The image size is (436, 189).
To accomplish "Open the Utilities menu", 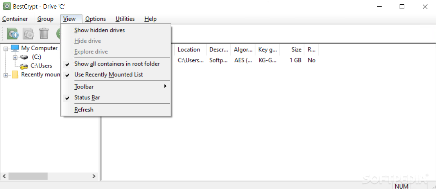I will (125, 19).
